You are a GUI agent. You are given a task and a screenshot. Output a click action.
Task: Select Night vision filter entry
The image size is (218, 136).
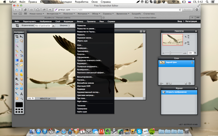(x=82, y=101)
